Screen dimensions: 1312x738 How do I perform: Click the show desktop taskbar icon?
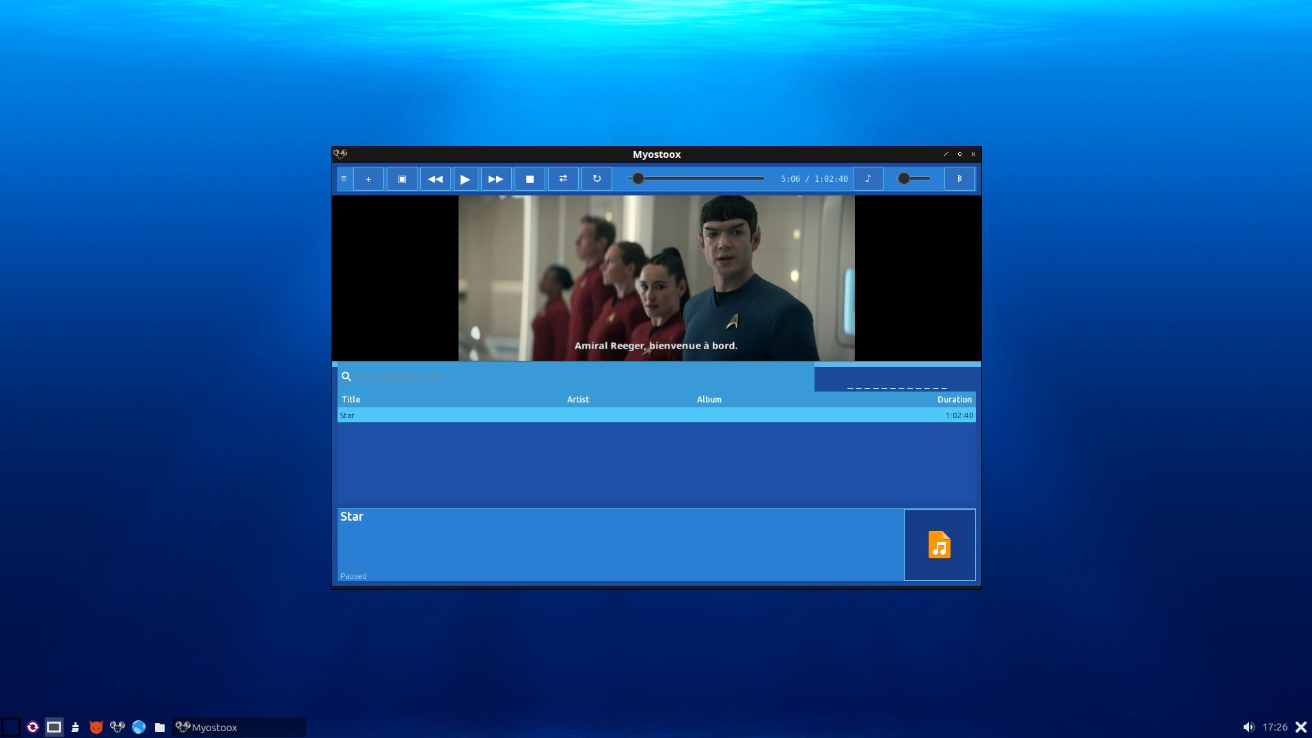(x=54, y=727)
